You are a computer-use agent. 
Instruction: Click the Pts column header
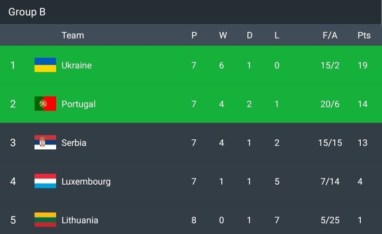(364, 35)
